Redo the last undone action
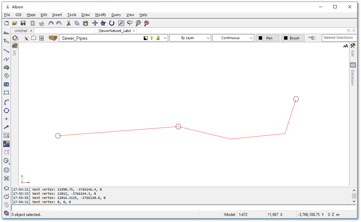 (59, 23)
